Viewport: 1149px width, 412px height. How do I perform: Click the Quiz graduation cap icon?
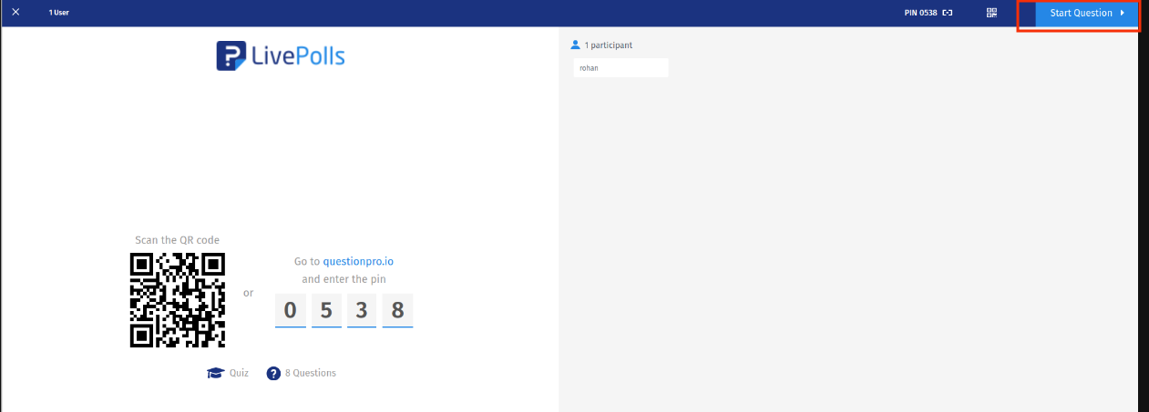click(216, 373)
